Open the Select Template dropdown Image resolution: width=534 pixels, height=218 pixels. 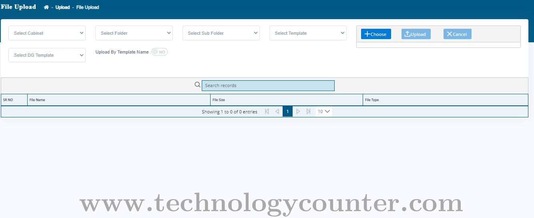(x=308, y=33)
